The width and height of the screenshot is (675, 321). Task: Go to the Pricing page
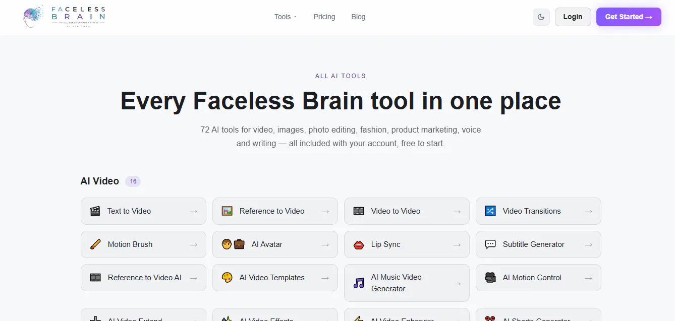tap(324, 17)
